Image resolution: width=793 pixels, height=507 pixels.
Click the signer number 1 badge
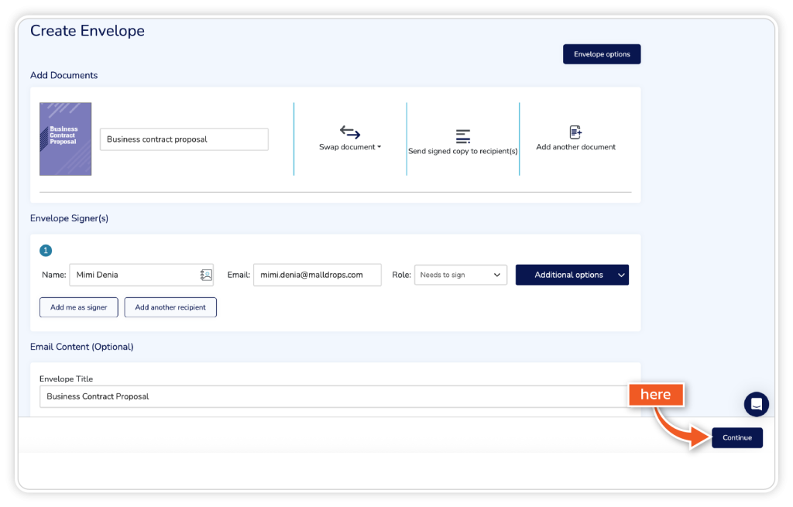[46, 251]
